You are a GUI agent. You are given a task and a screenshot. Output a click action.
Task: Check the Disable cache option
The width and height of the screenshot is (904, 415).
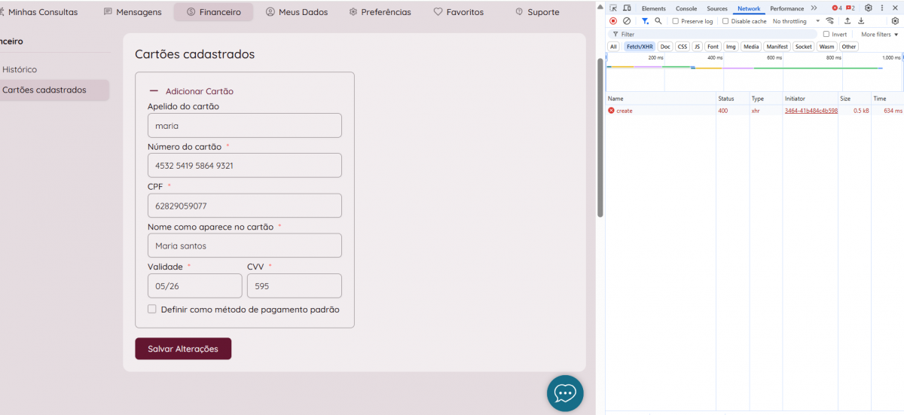725,21
